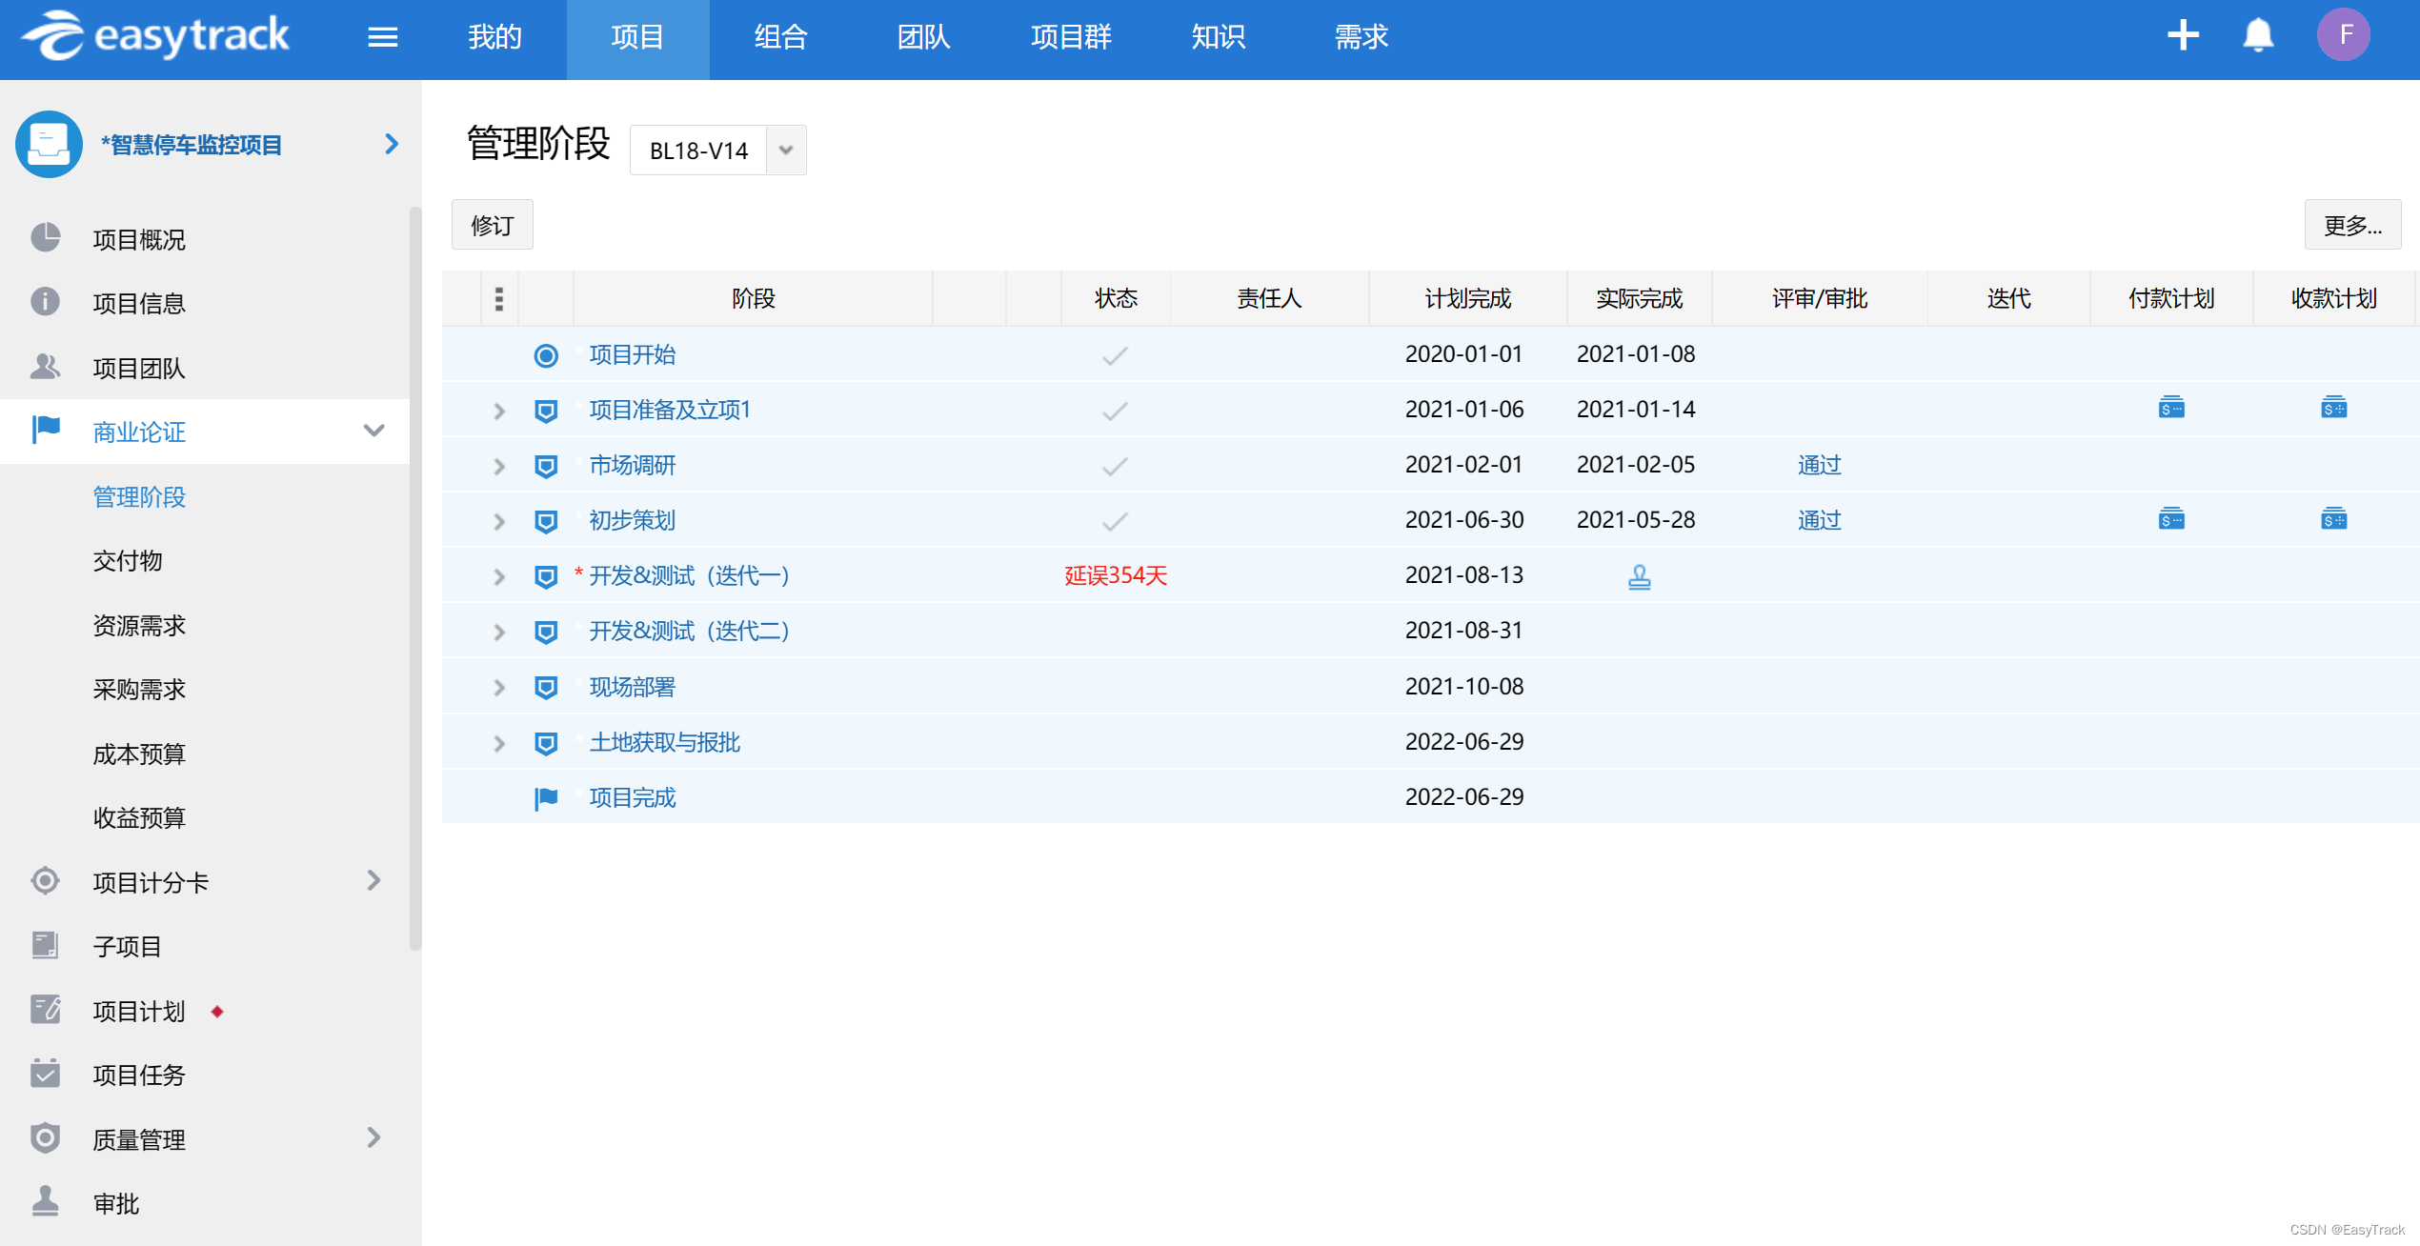Open notifications bell icon
Image resolution: width=2420 pixels, height=1246 pixels.
pos(2257,36)
